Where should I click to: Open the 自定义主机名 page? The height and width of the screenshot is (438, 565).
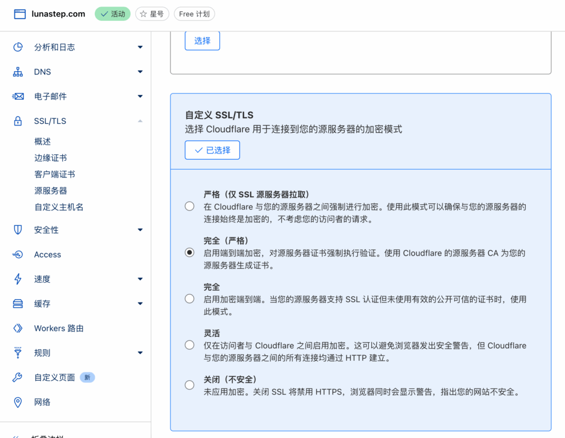click(58, 207)
